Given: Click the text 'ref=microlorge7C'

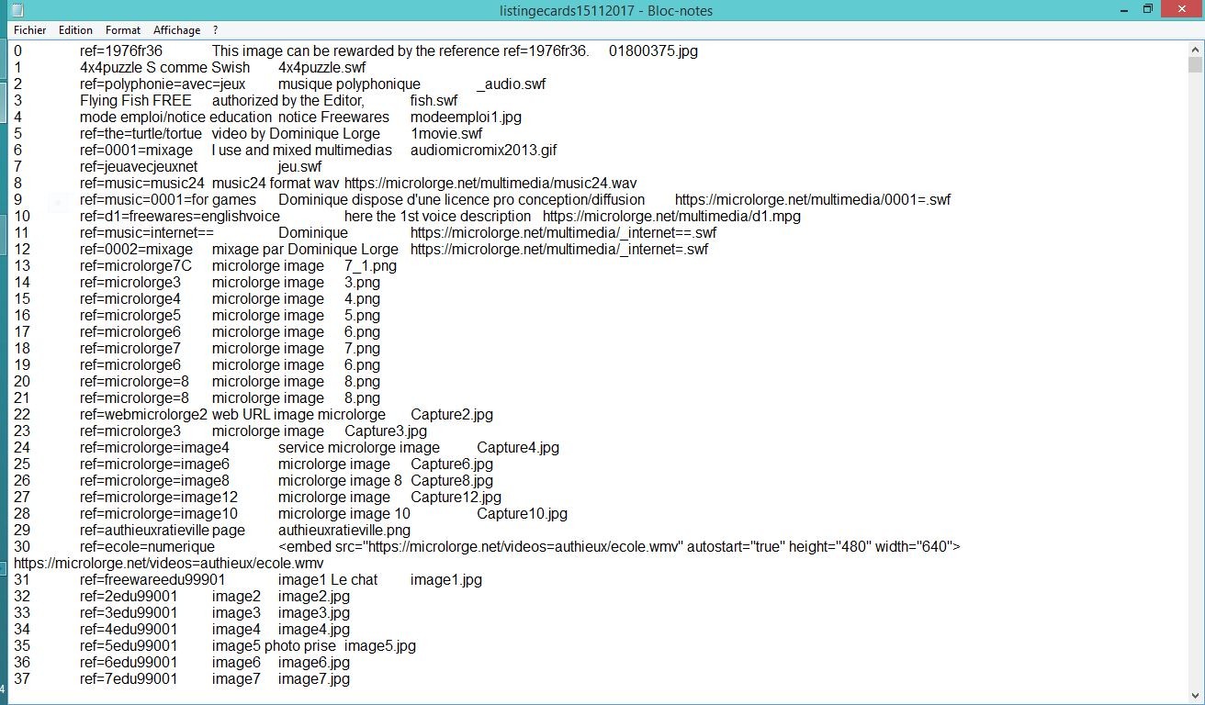Looking at the screenshot, I should point(136,266).
